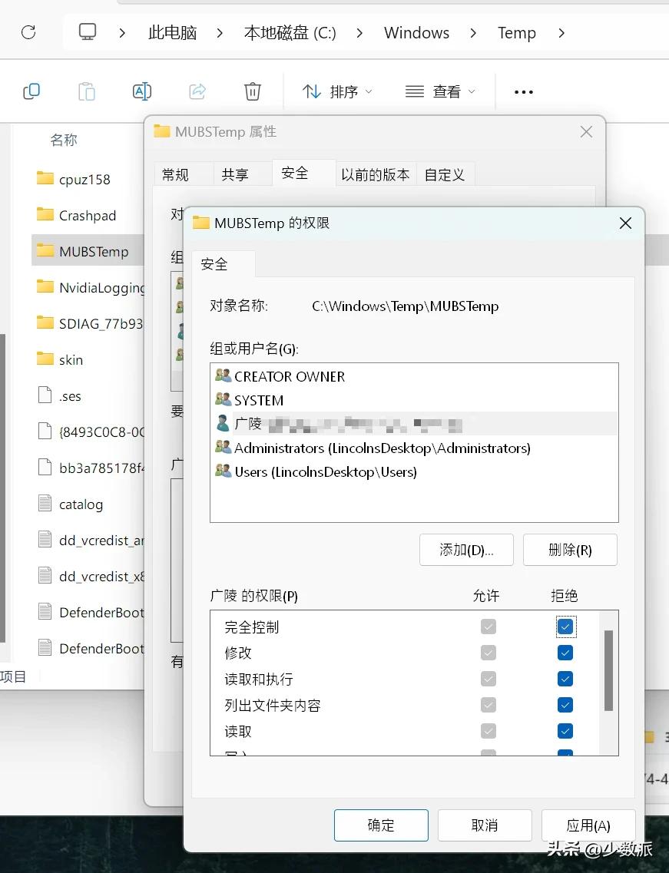The image size is (669, 873).
Task: Click the 广陵 user account icon
Action: tap(223, 423)
